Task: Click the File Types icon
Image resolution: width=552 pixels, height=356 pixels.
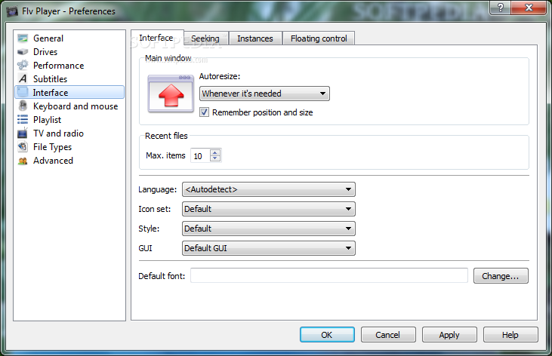Action: [23, 146]
